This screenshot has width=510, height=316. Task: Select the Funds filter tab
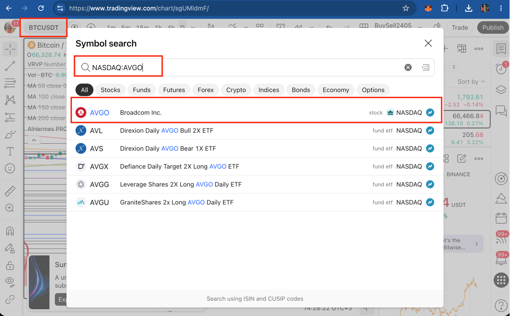click(142, 90)
